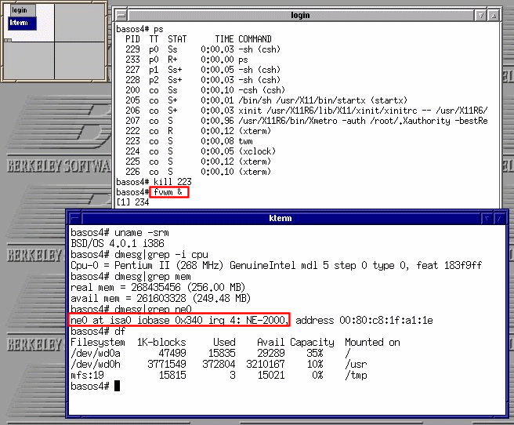Switch to the bottom-right desktop in the pager

[x=80, y=60]
